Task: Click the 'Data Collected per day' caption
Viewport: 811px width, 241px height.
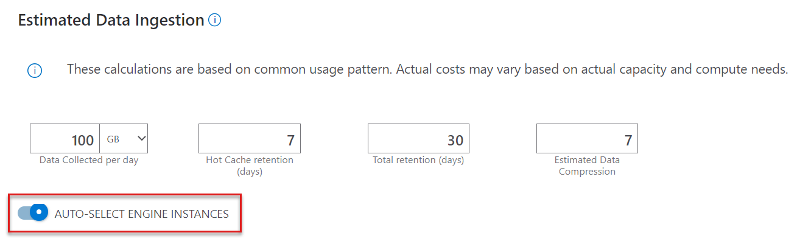Action: pyautogui.click(x=89, y=160)
